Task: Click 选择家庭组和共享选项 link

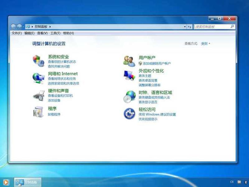Action: [63, 84]
